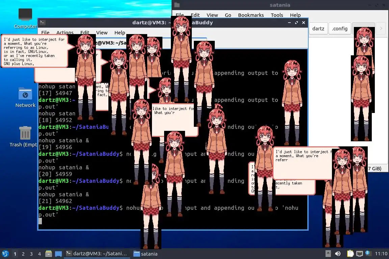389x259 pixels.
Task: Launch the file manager from the taskbar quicklaunch
Action: [49, 254]
